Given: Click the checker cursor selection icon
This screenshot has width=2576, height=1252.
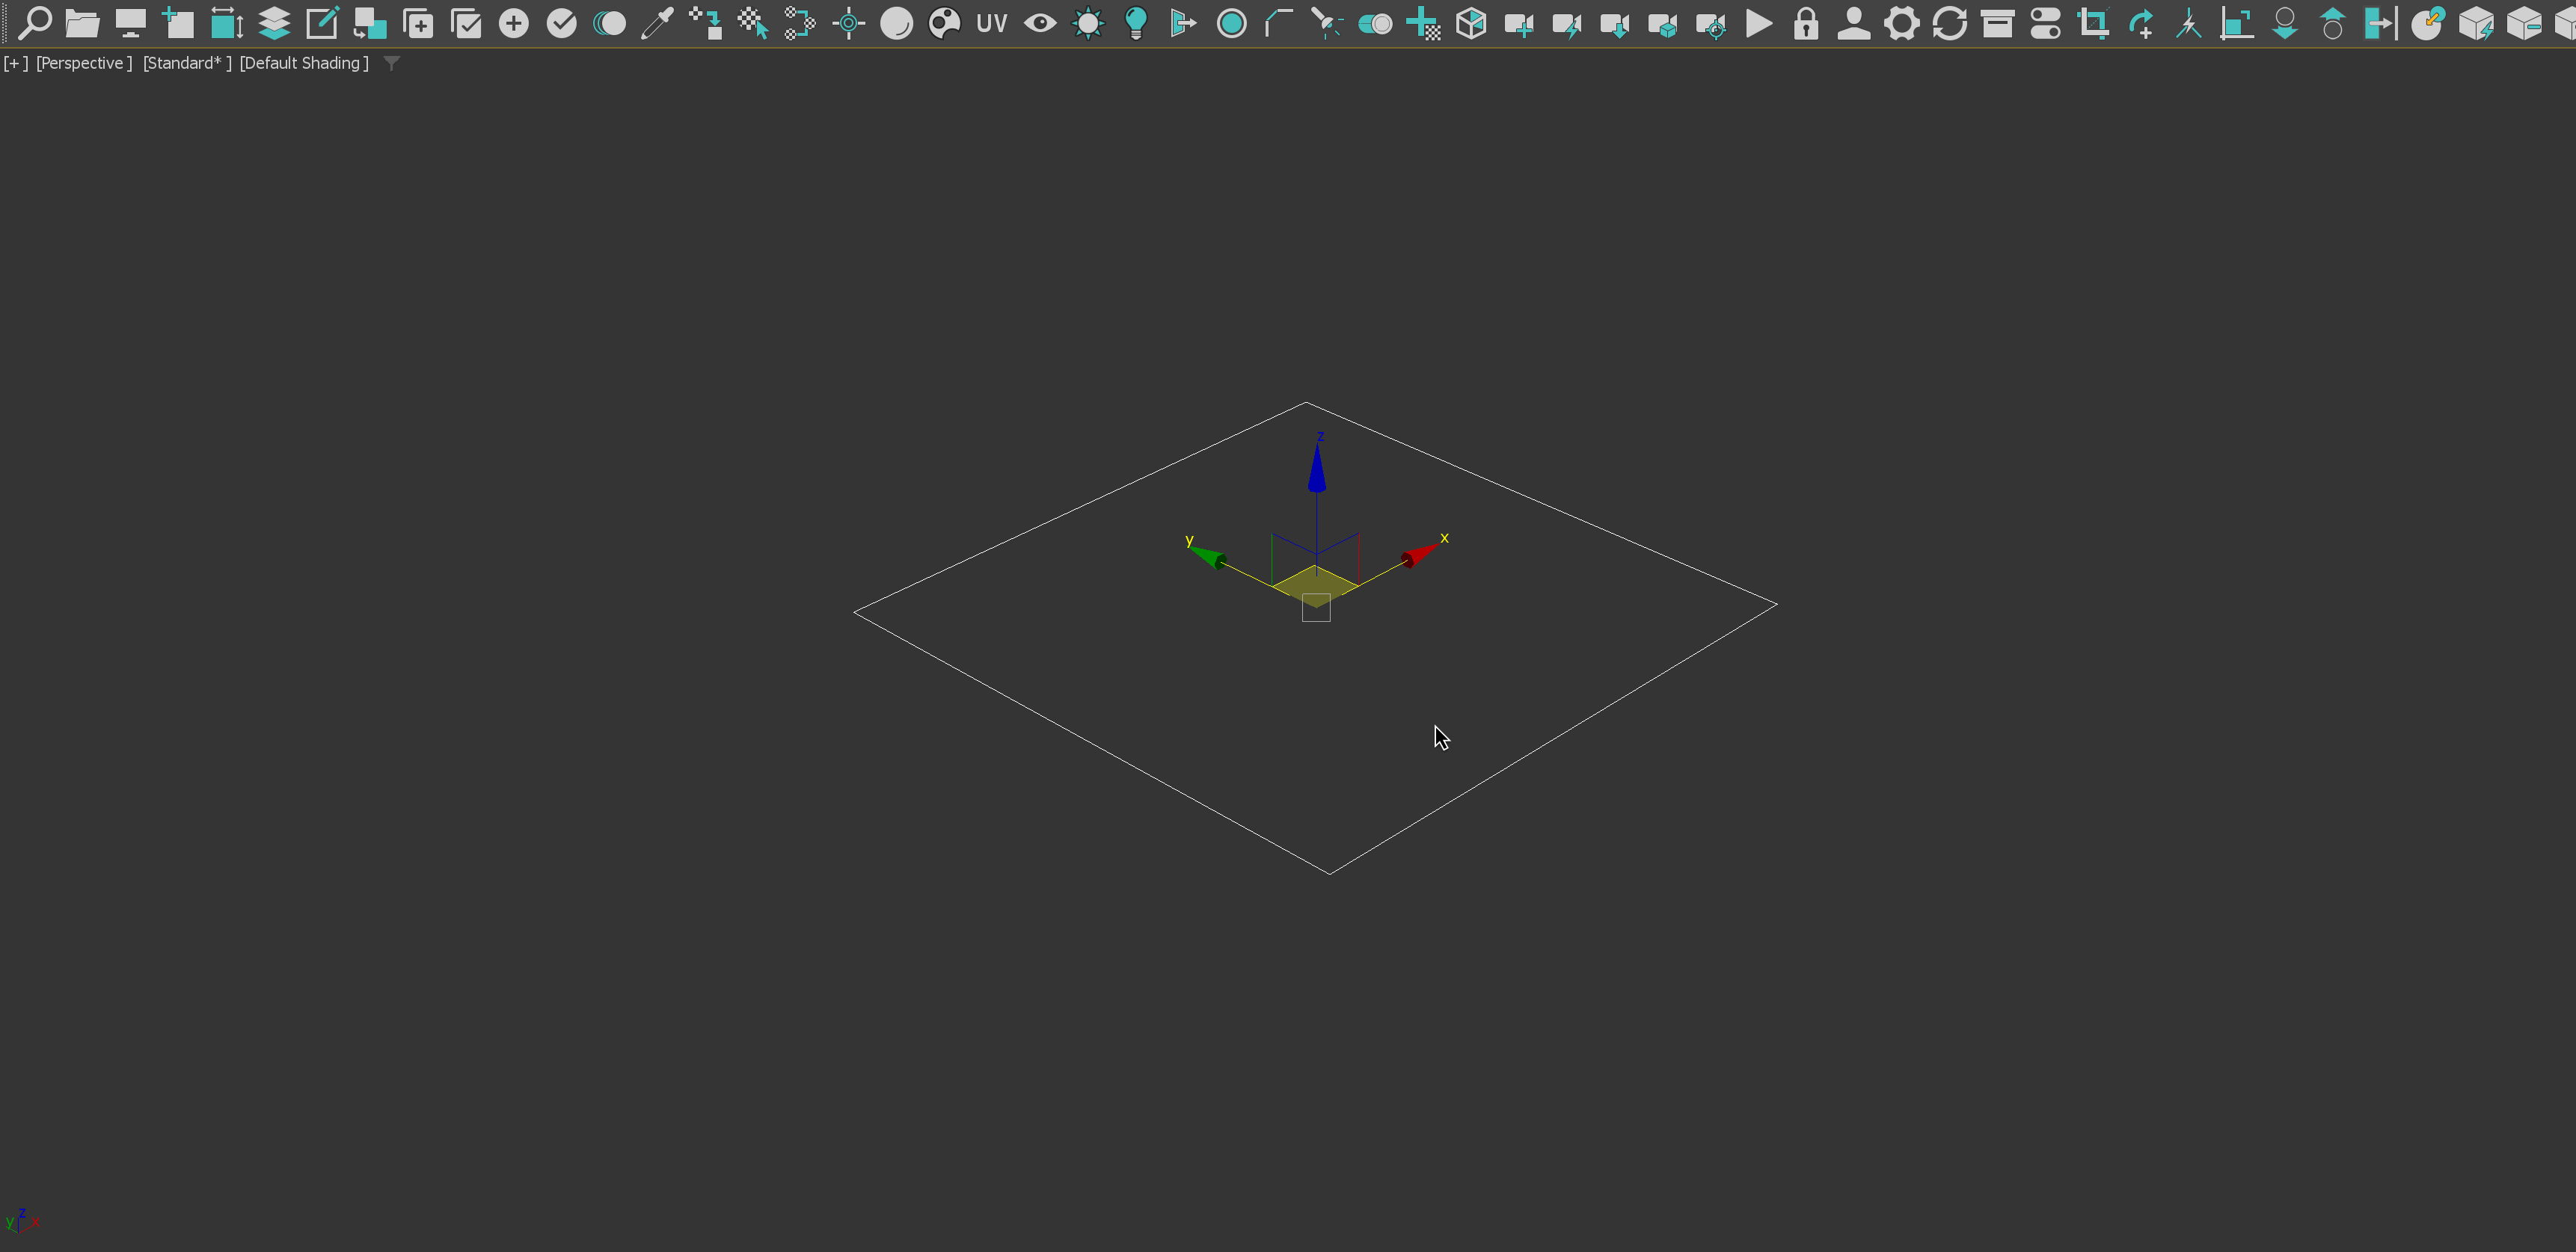Looking at the screenshot, I should coord(752,22).
